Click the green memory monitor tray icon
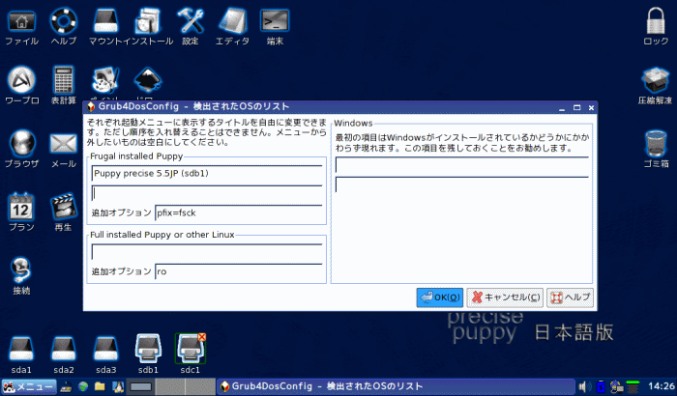Screen dimensions: 677x396 tap(633, 386)
